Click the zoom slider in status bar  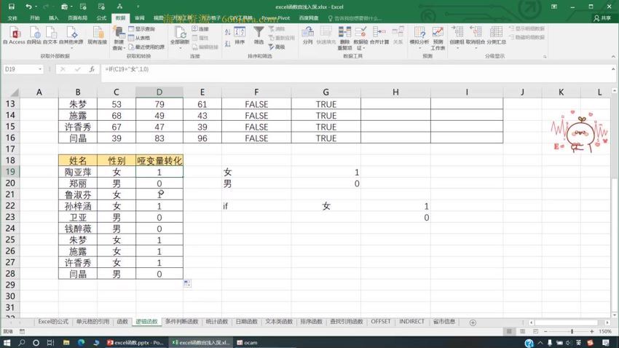point(572,332)
